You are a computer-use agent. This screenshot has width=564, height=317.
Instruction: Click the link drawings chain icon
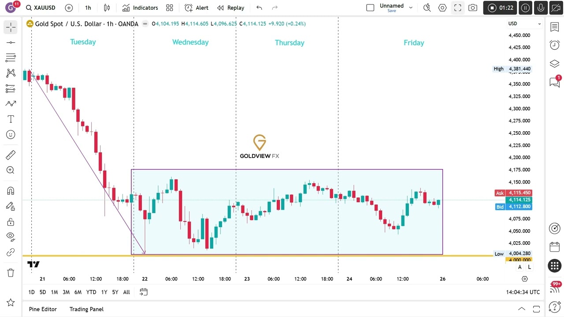[11, 252]
